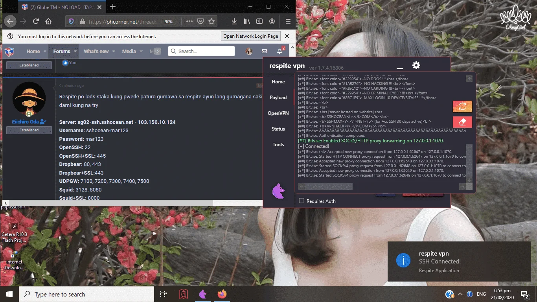Clear the log with the eraser button

pos(462,122)
